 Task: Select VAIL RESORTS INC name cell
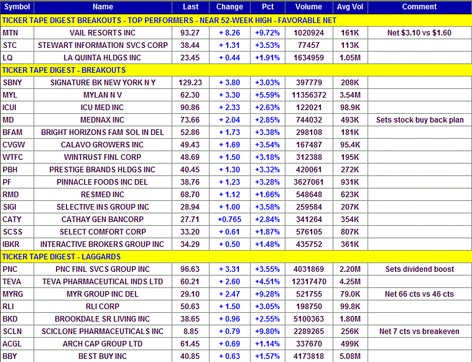103,33
